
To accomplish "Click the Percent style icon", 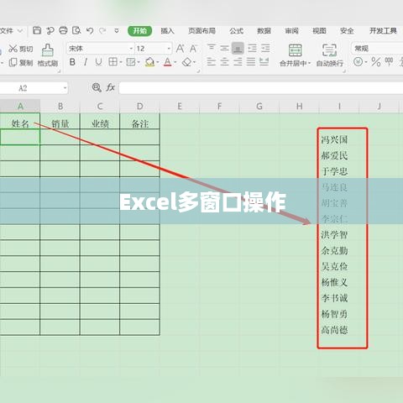I will 375,62.
